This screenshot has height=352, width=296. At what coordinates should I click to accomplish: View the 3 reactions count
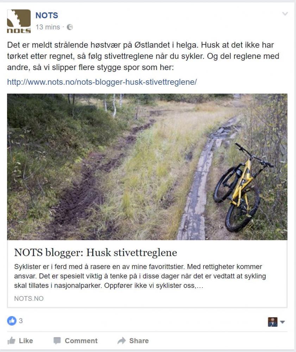(21, 321)
